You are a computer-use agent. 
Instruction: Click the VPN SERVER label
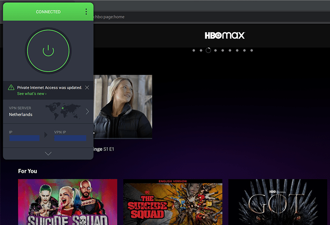(20, 108)
